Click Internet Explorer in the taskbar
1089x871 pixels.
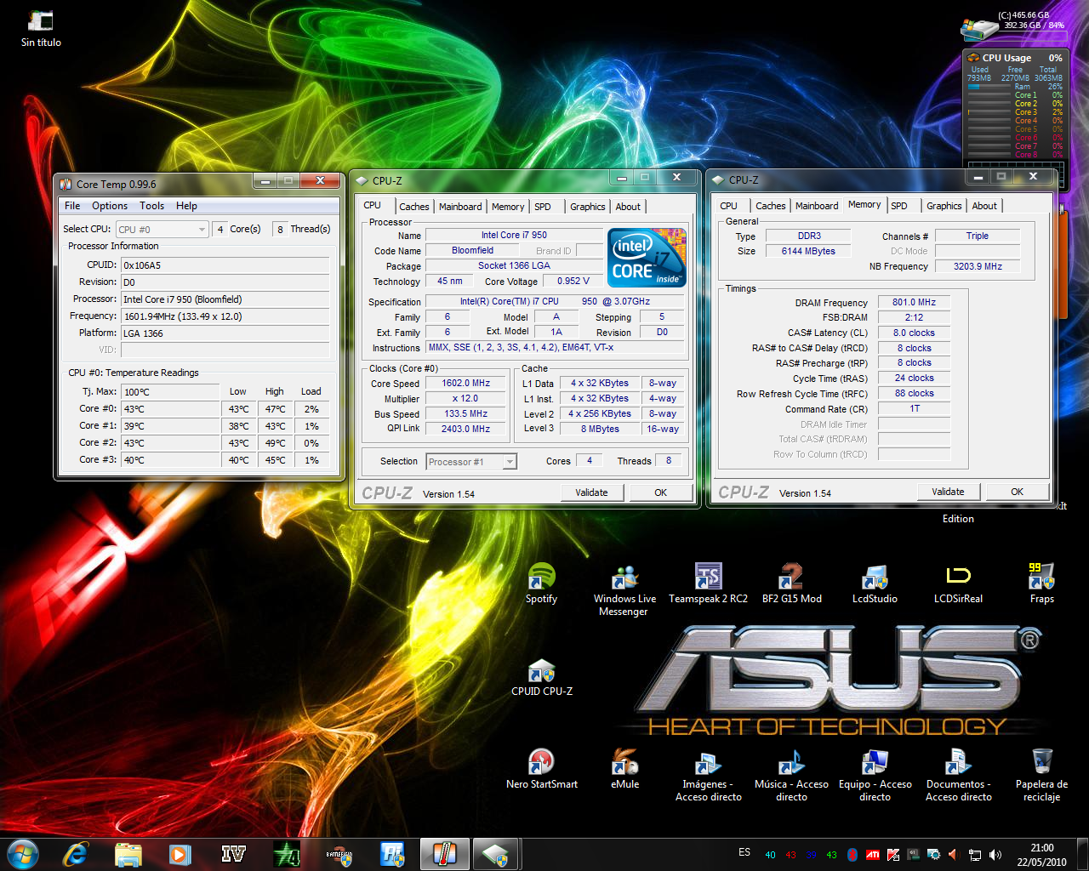75,853
